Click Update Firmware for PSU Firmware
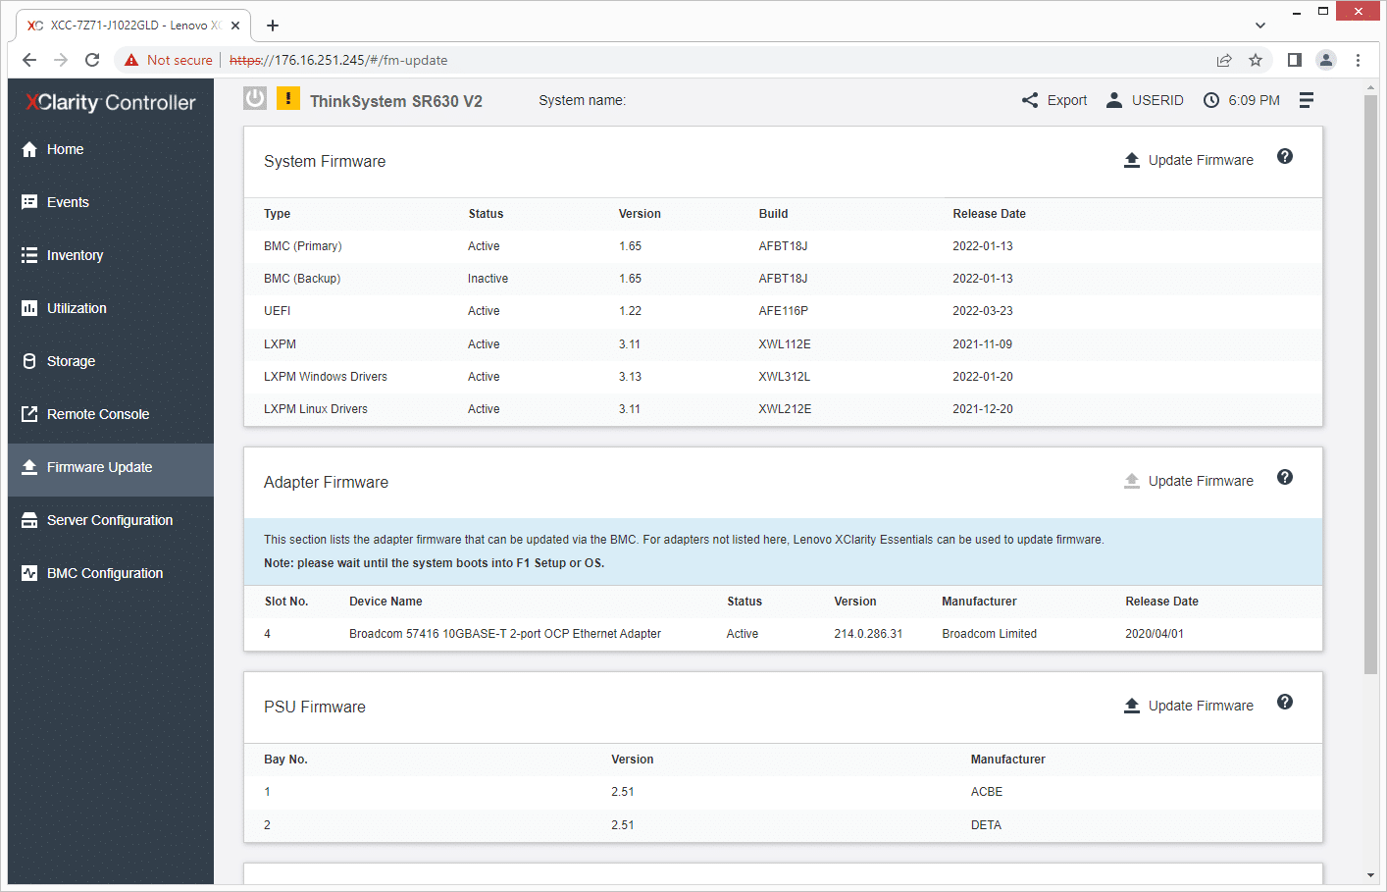Image resolution: width=1387 pixels, height=892 pixels. tap(1189, 706)
